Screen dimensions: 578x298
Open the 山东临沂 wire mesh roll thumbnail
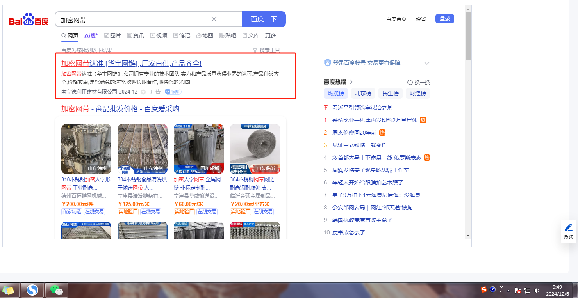coord(255,149)
